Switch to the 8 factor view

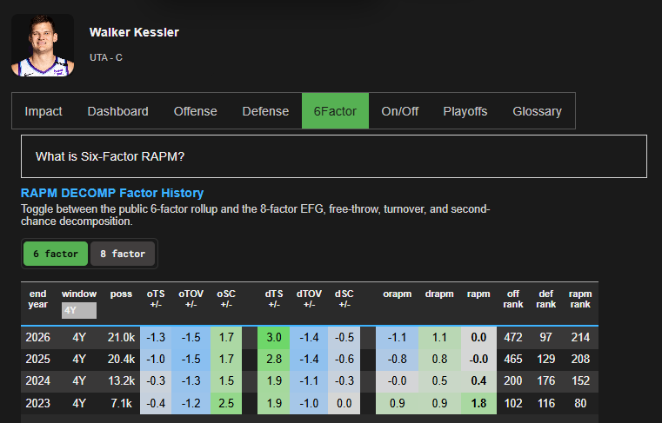click(x=123, y=254)
